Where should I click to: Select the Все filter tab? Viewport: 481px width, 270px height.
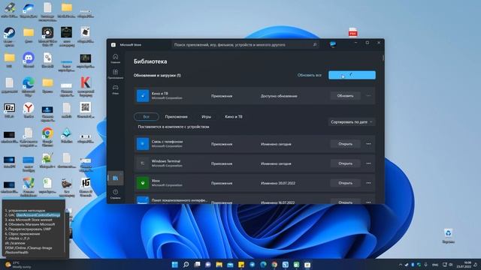click(147, 117)
